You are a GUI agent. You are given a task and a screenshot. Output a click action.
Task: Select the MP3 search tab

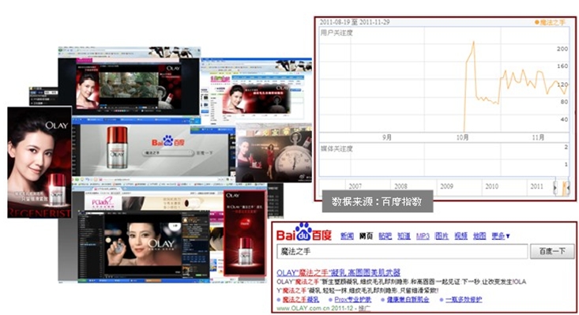tap(423, 236)
